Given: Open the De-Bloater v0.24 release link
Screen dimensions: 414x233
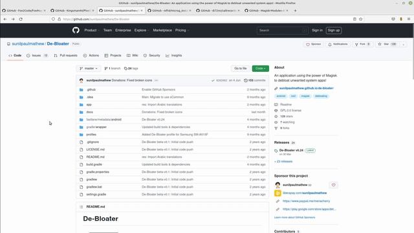Looking at the screenshot, I should [291, 150].
